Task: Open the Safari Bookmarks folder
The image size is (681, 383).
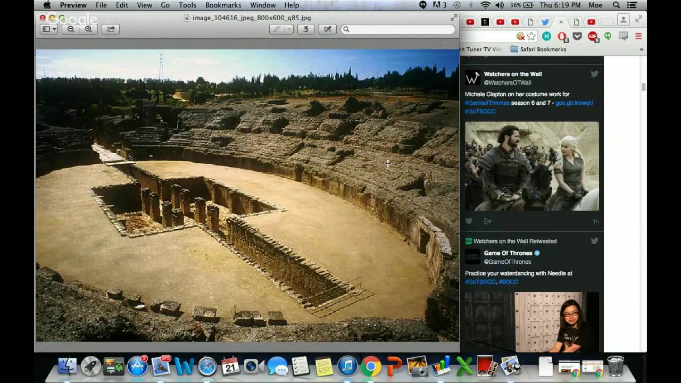Action: (538, 49)
